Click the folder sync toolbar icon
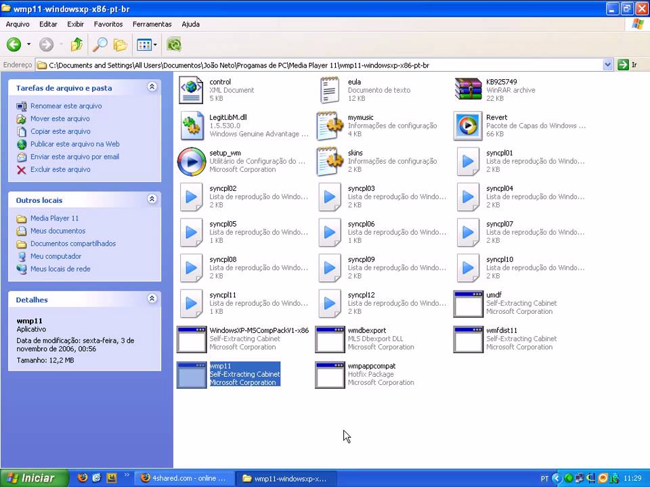 (x=174, y=45)
